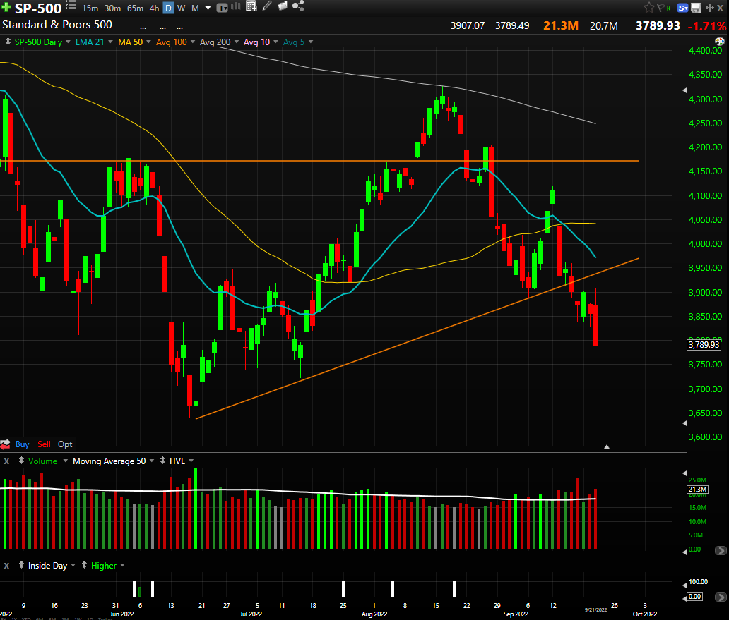The width and height of the screenshot is (729, 620).
Task: Click reorder arrows beside SP-500 Daily
Action: (8, 42)
